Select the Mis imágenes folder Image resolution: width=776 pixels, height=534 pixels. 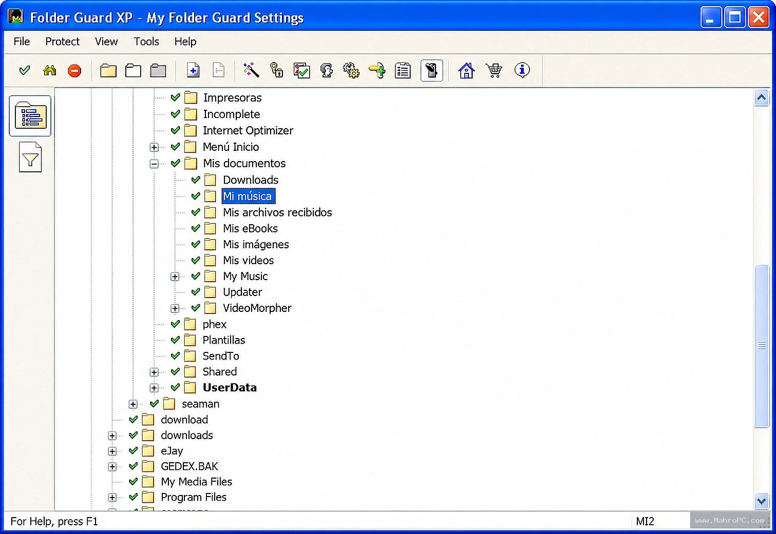[256, 244]
